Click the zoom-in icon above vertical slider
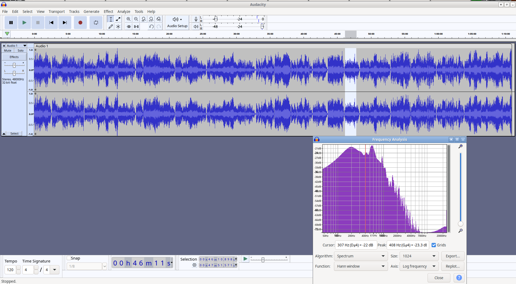516x284 pixels. (461, 146)
